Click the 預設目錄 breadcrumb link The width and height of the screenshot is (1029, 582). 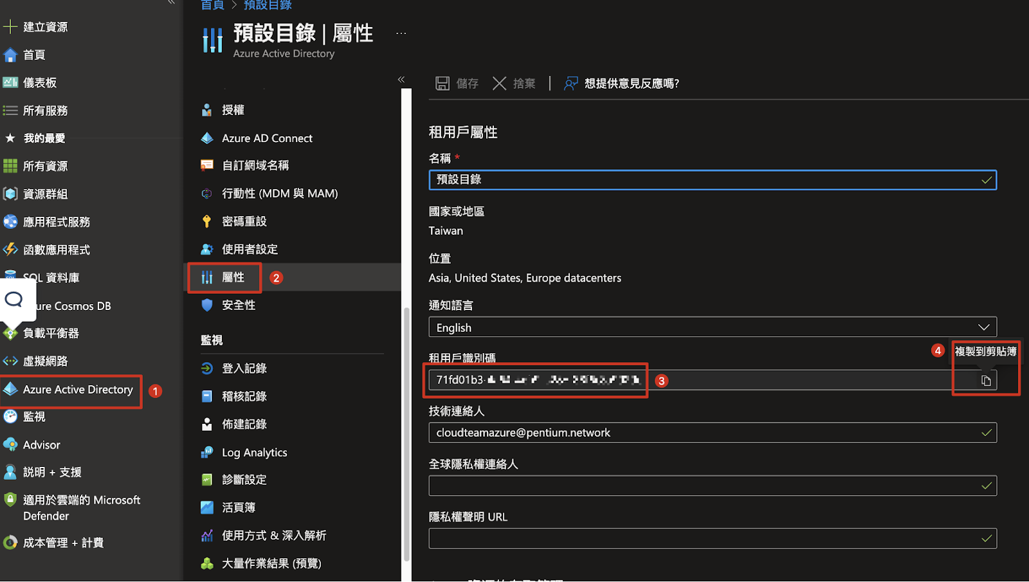268,5
